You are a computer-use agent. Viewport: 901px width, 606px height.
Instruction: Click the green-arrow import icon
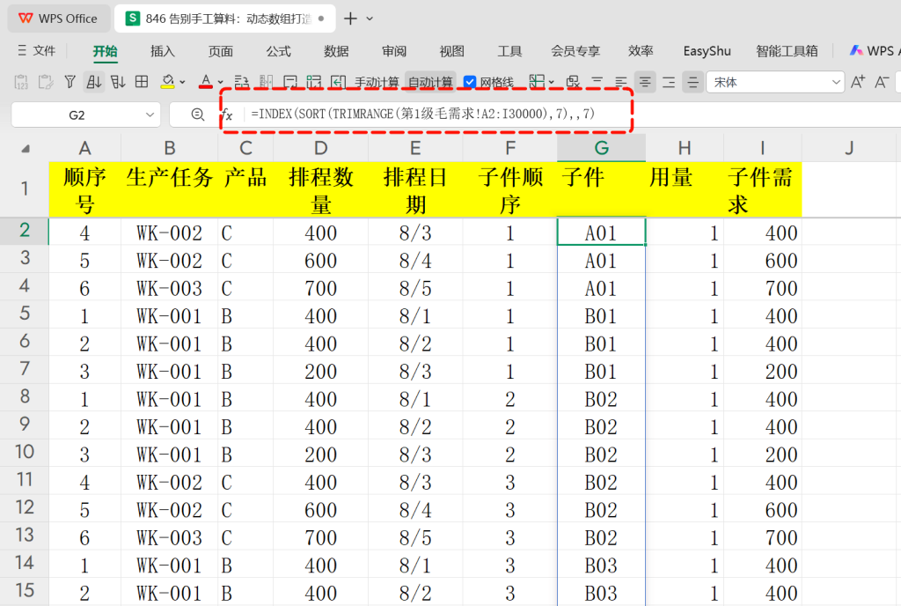pyautogui.click(x=338, y=82)
